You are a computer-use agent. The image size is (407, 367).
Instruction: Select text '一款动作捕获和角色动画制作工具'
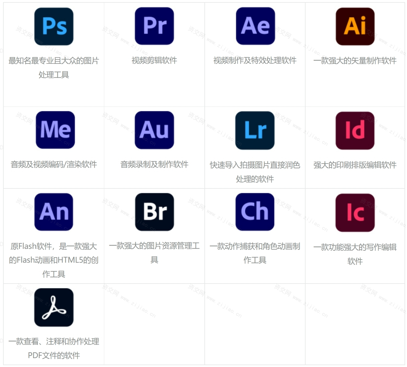point(255,253)
